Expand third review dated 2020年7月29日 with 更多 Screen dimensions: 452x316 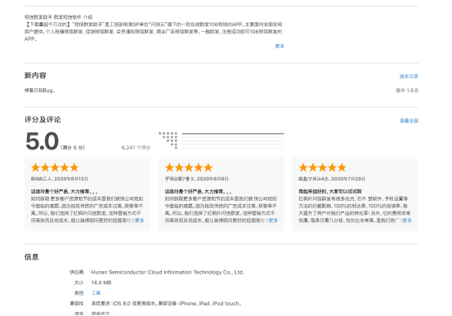407,220
